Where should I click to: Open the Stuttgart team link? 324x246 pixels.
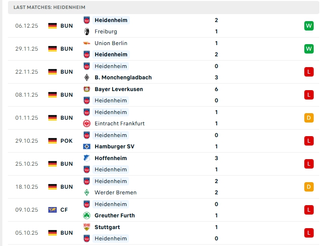tap(107, 227)
